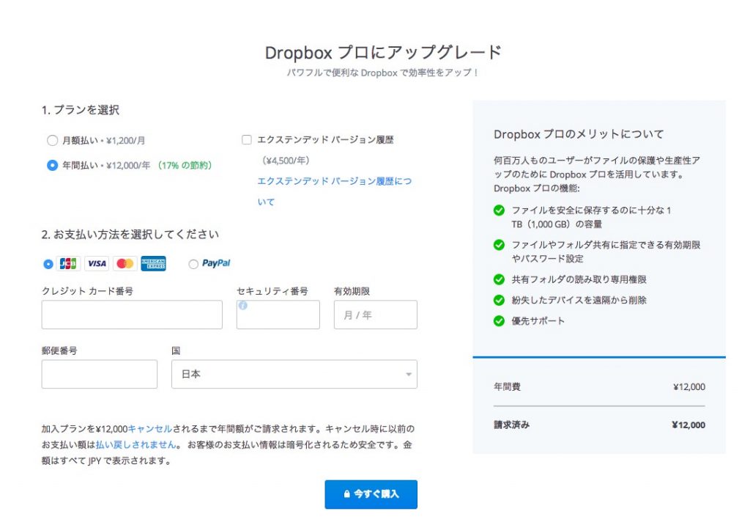Screen dimensions: 750x525
Task: Click the Dropbox プロのメリットについて heading
Action: coord(579,134)
